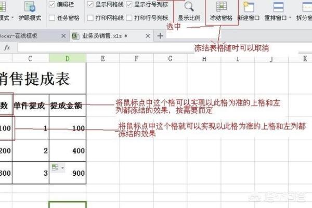Select the cell with value 400

pos(68,150)
